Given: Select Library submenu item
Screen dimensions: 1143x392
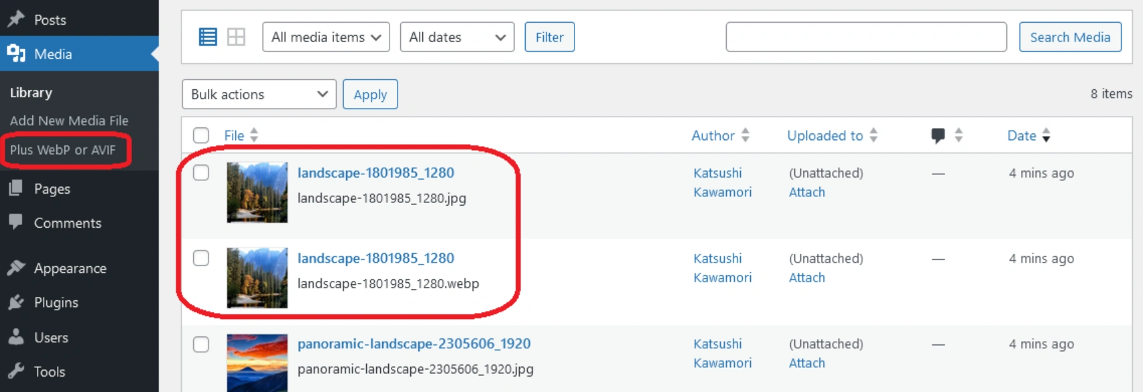Looking at the screenshot, I should [31, 92].
